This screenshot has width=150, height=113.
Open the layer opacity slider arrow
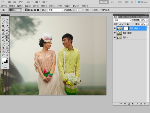[147, 20]
